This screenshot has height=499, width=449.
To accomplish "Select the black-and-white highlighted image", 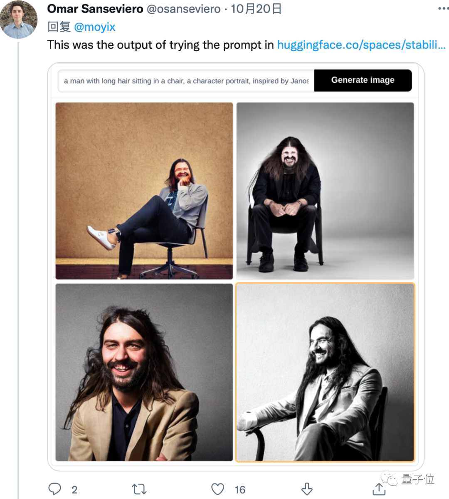I will (x=325, y=372).
